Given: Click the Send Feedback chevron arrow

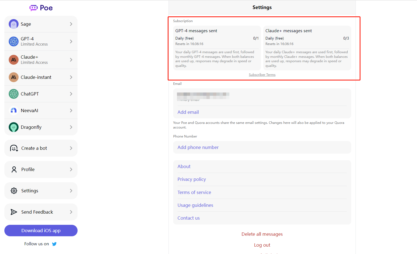Looking at the screenshot, I should point(71,212).
